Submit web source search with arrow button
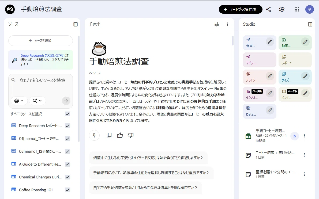 [x=66, y=101]
